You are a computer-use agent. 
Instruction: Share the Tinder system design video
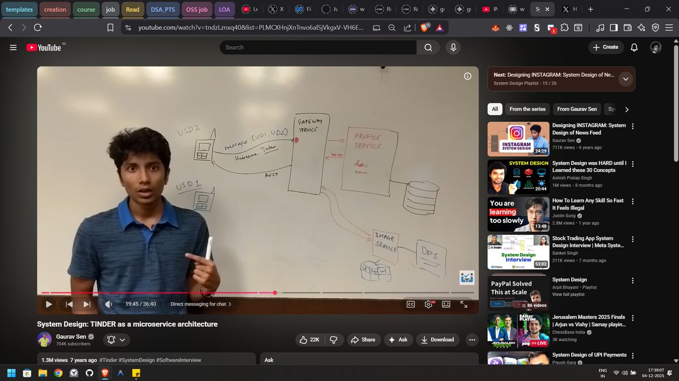(363, 340)
